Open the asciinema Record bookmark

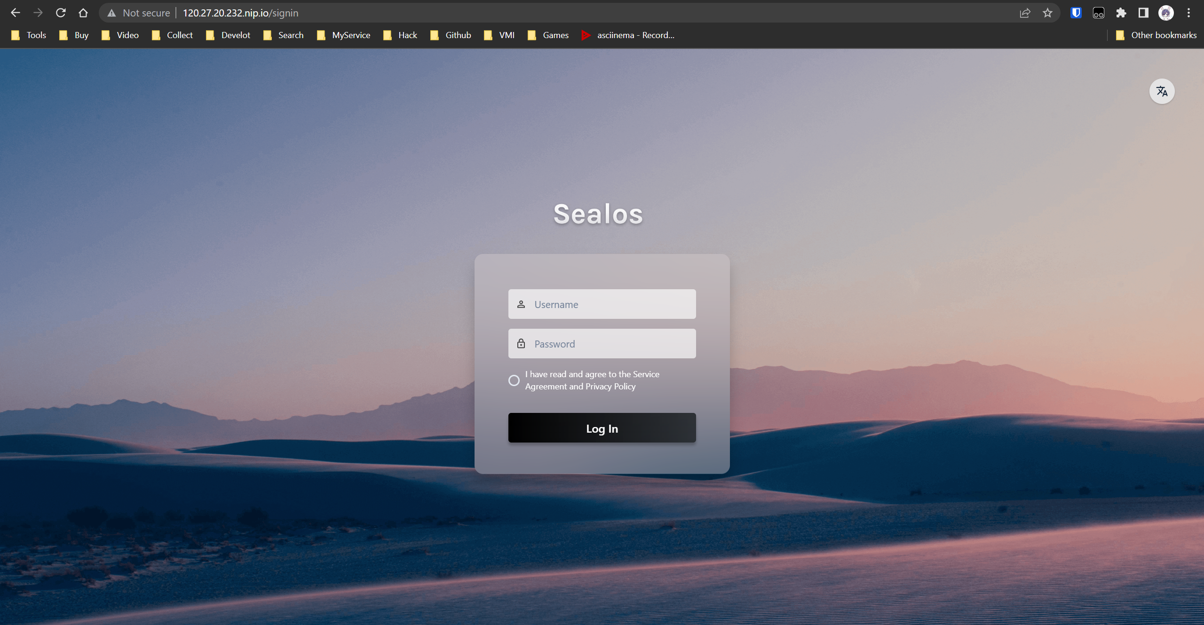[628, 35]
